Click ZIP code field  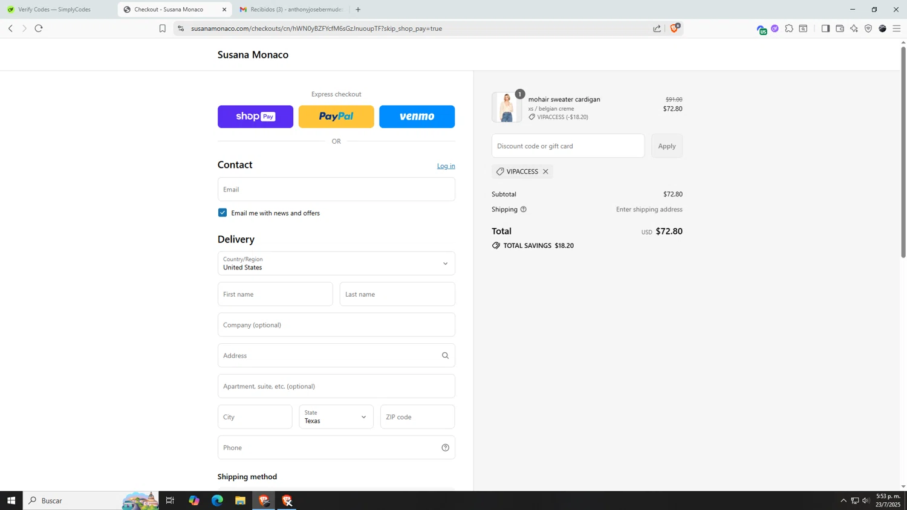[x=417, y=417]
